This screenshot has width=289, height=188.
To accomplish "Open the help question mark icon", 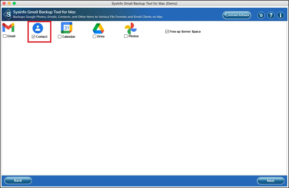I will (271, 15).
